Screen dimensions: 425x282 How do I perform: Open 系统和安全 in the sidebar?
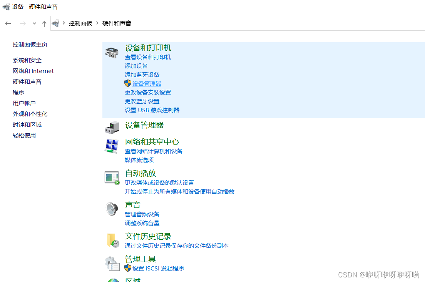coord(27,60)
